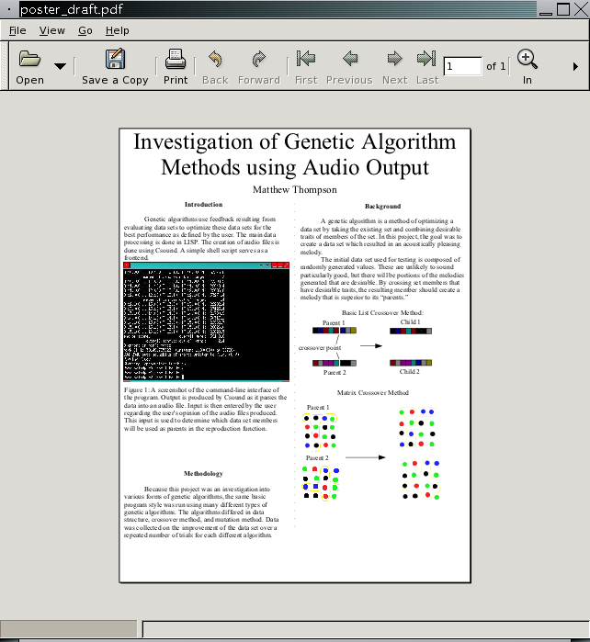Screen dimensions: 590x642
Task: Open the Go menu
Action: (x=85, y=30)
